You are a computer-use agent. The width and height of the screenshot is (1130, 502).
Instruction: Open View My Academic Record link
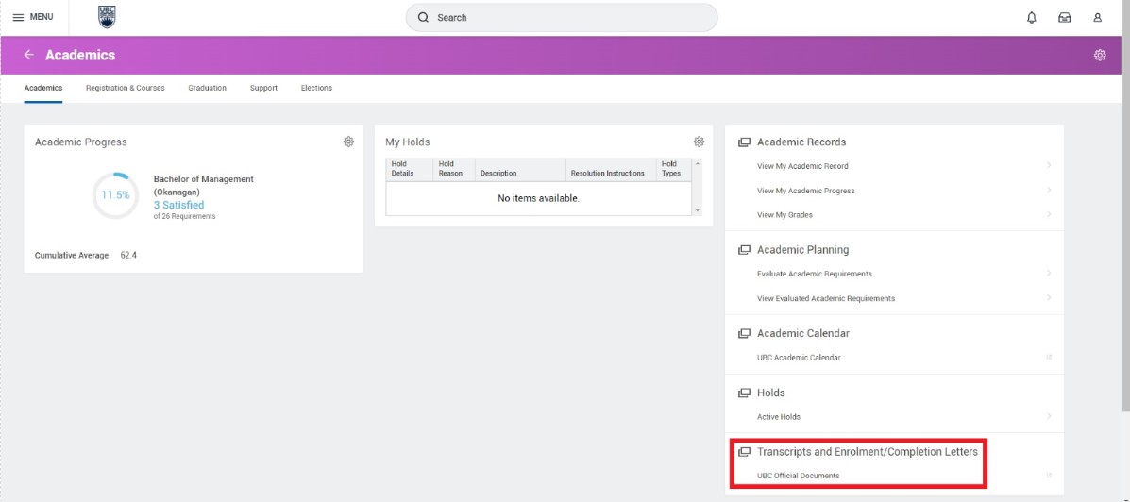tap(802, 166)
